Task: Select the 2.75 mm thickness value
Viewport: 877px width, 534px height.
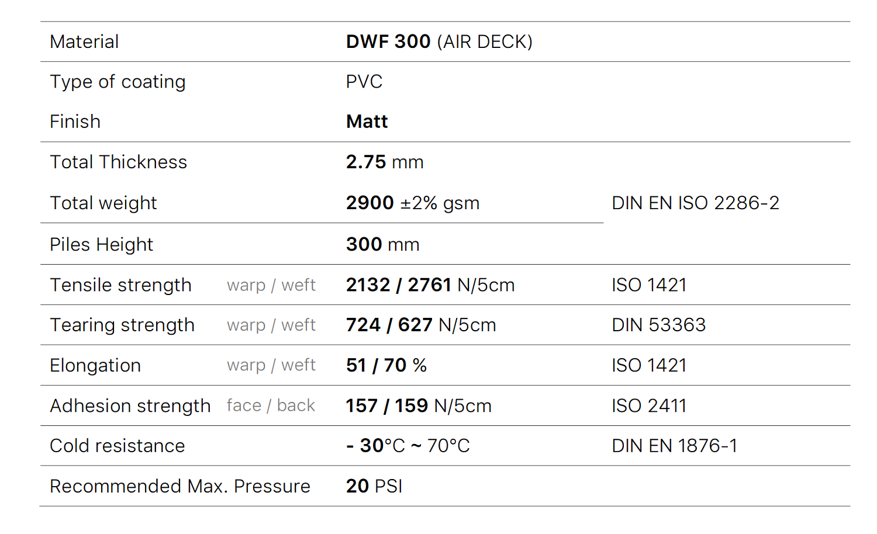Action: pos(385,162)
